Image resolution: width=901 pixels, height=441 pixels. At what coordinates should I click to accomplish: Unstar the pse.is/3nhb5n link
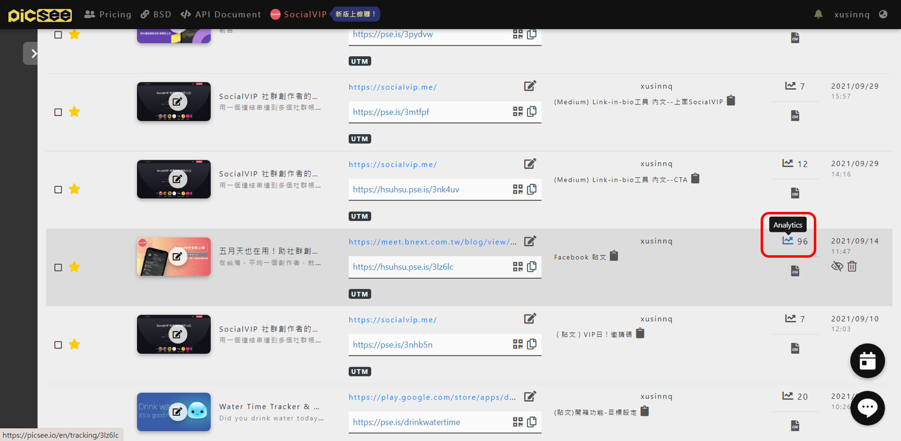click(x=74, y=344)
